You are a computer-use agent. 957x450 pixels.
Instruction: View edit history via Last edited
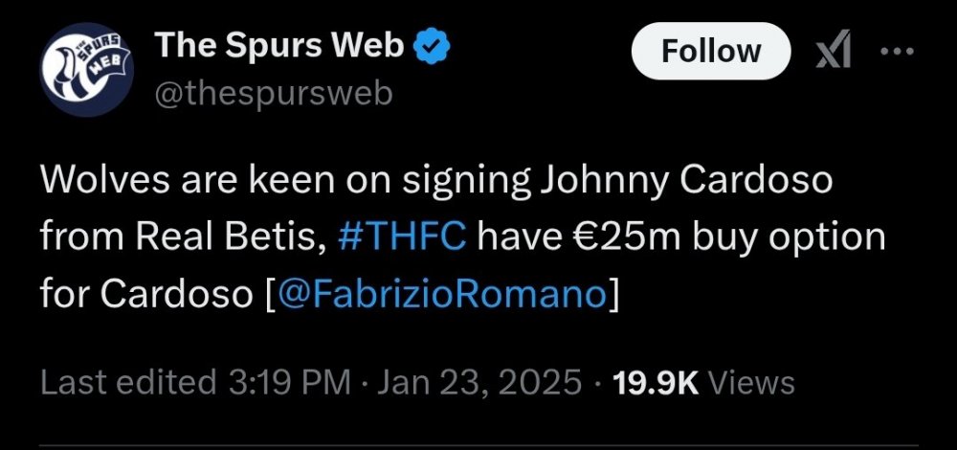(127, 383)
